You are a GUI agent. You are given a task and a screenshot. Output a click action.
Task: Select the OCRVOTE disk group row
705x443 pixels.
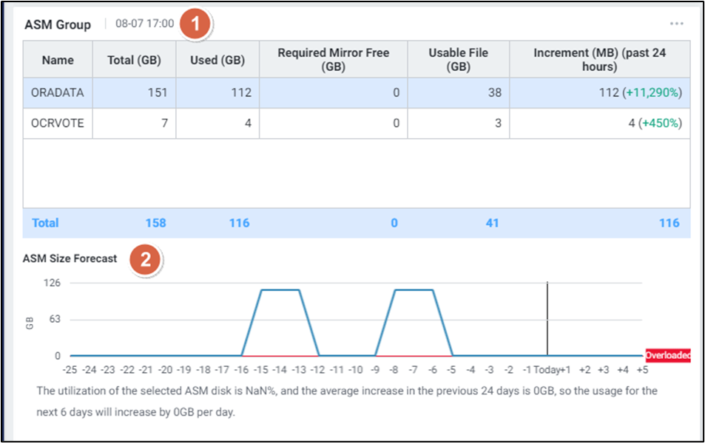point(58,123)
